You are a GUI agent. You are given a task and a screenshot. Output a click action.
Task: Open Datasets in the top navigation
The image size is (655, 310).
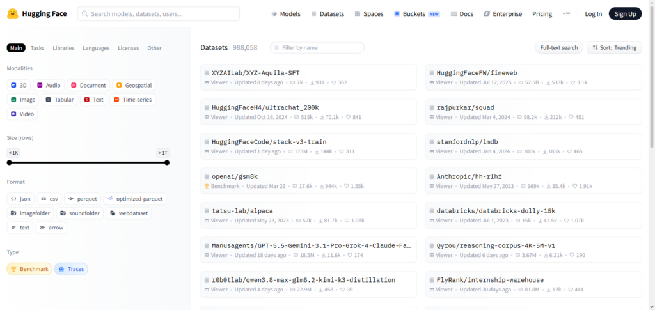tap(327, 14)
